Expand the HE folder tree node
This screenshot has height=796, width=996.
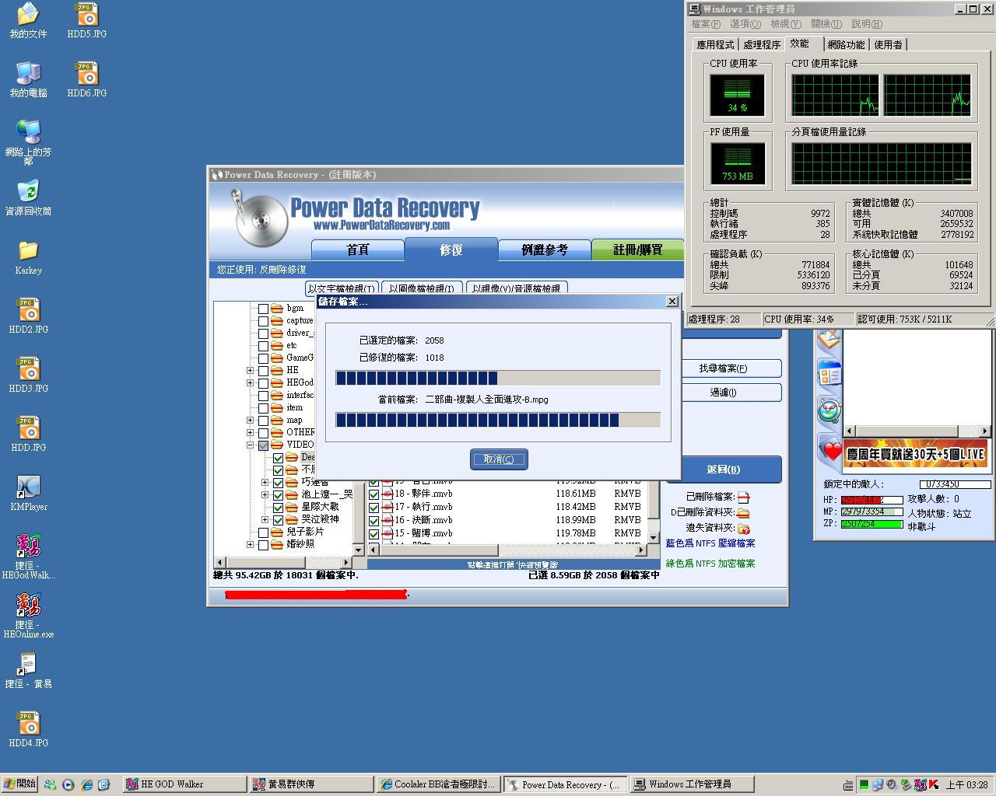(250, 371)
